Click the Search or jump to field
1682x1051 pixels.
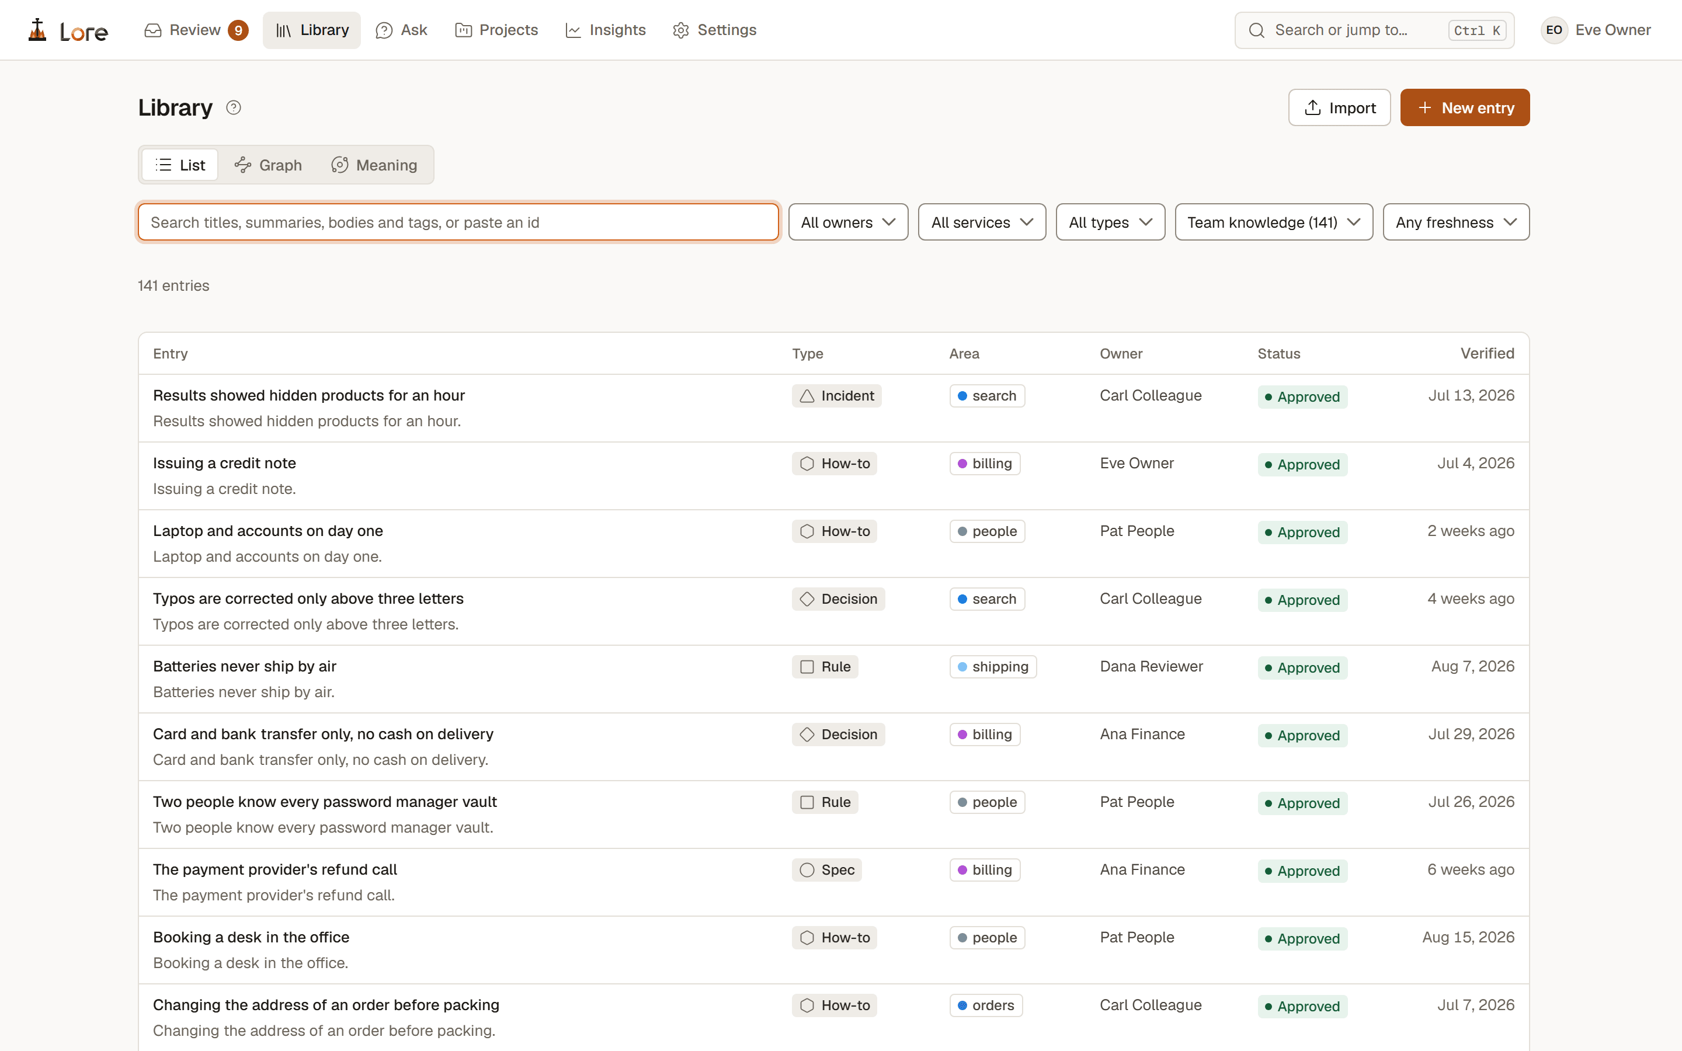pos(1374,30)
